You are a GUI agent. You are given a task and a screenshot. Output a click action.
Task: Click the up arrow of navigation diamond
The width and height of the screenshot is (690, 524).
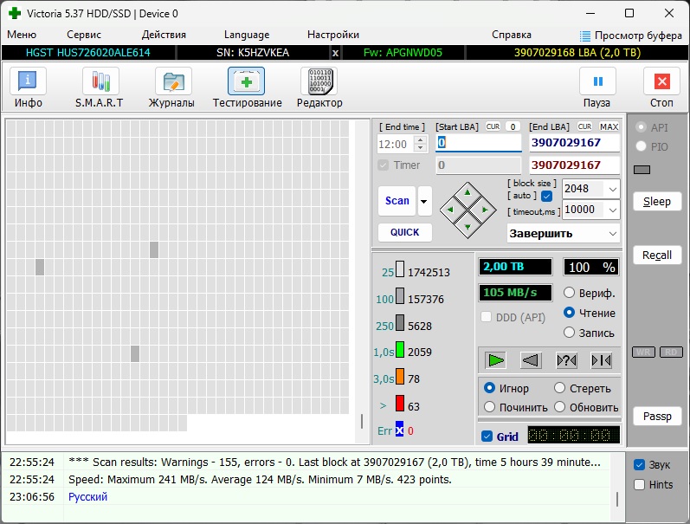click(x=468, y=192)
